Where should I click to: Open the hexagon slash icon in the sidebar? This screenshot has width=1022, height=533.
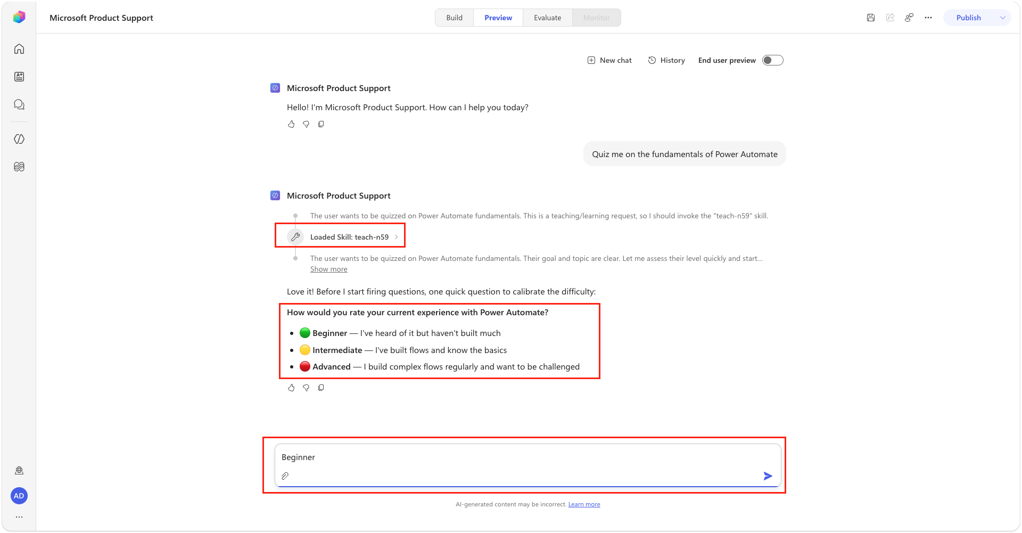(x=19, y=139)
